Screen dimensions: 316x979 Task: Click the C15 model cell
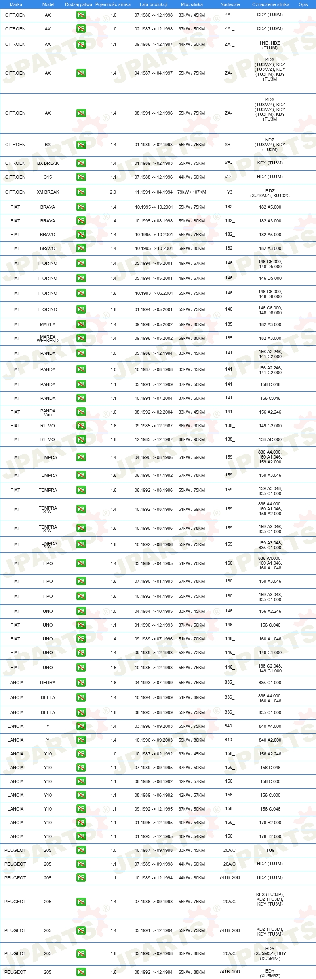coord(48,177)
